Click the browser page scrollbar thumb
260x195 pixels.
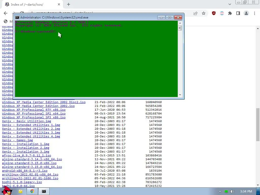click(258, 124)
